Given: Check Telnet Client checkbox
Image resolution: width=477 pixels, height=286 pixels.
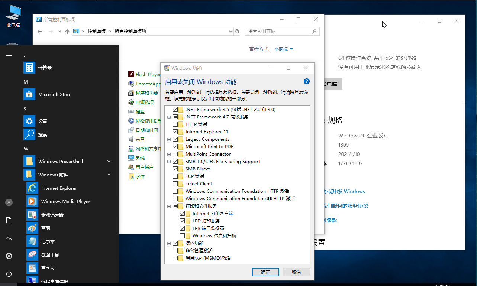Looking at the screenshot, I should (175, 184).
